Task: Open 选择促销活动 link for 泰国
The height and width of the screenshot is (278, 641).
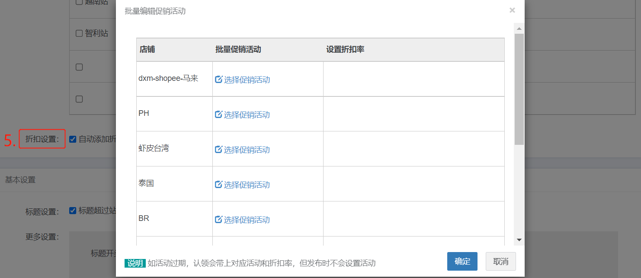Action: 247,185
